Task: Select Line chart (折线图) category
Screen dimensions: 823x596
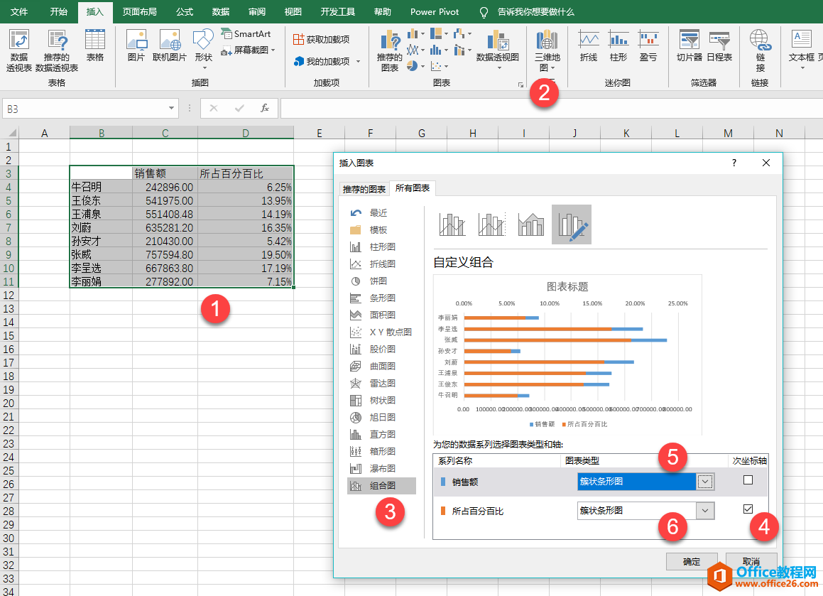Action: click(381, 264)
